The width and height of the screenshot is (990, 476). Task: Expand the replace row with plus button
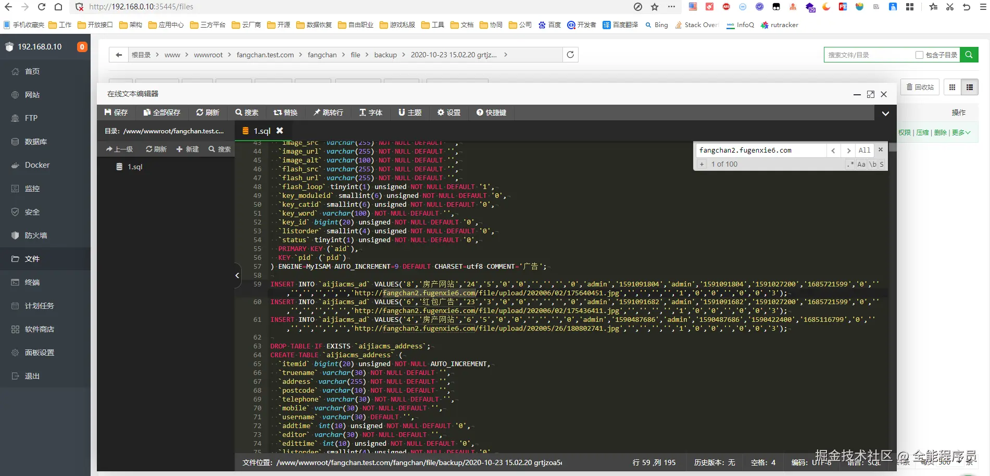point(701,165)
